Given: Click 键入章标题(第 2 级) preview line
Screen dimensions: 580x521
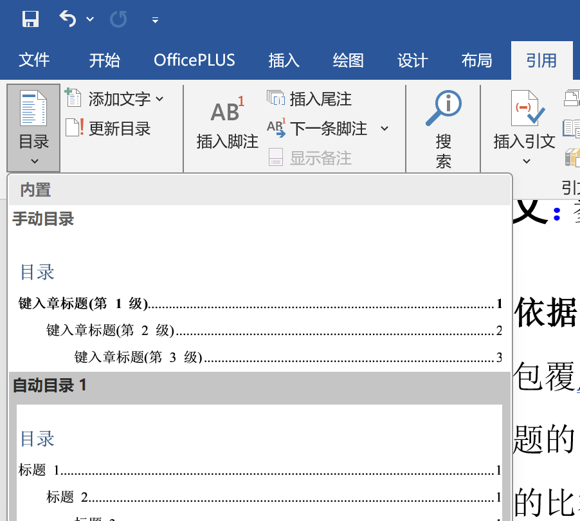Looking at the screenshot, I should click(274, 331).
